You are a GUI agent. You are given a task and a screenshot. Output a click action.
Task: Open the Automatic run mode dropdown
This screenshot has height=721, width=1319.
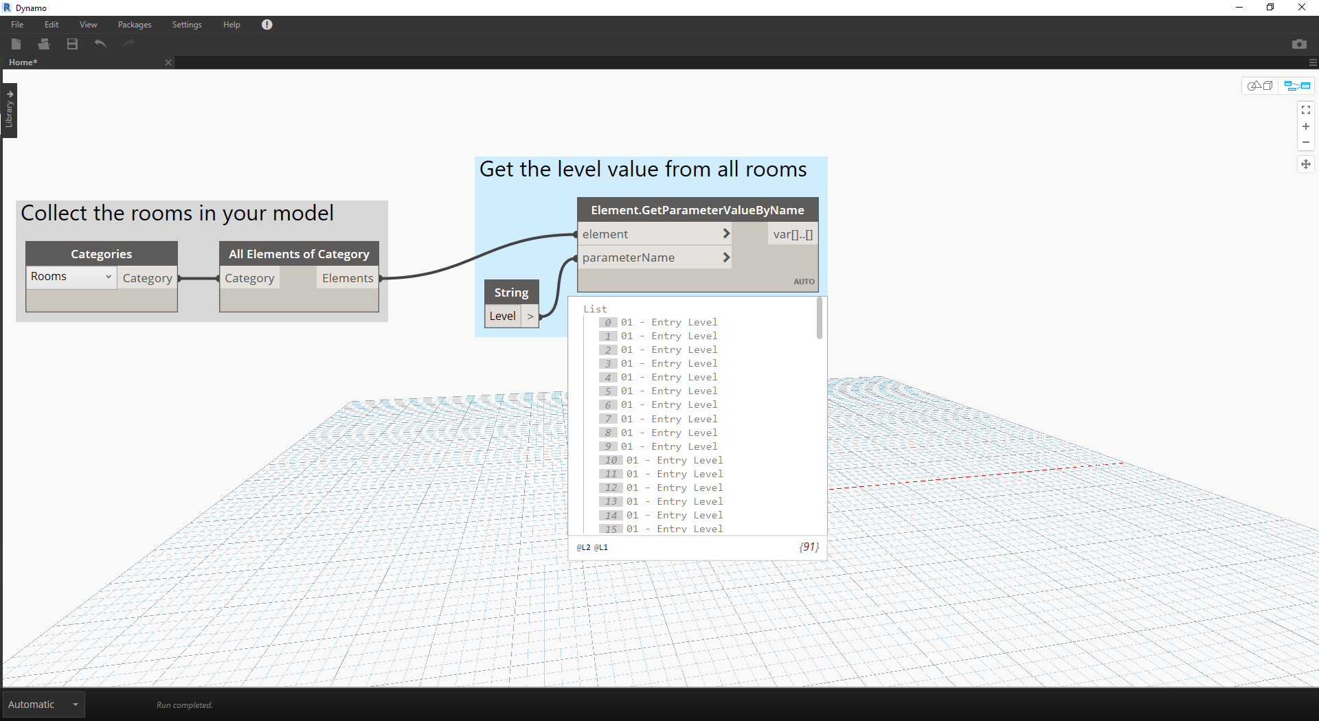coord(44,705)
